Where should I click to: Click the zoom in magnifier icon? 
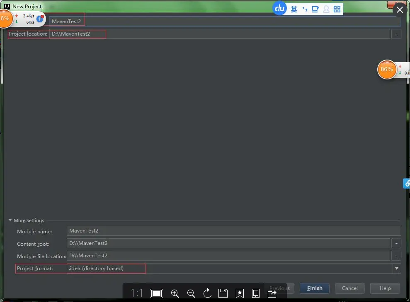175,293
